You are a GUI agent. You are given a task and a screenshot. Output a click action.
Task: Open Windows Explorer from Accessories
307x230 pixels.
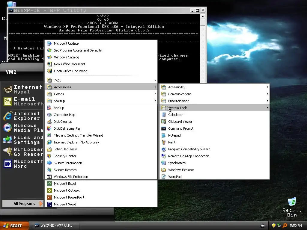tap(215, 170)
